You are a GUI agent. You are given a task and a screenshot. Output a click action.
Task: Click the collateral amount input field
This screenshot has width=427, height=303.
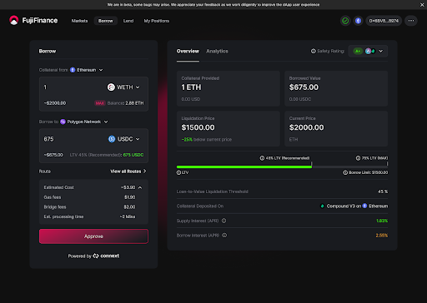point(73,87)
